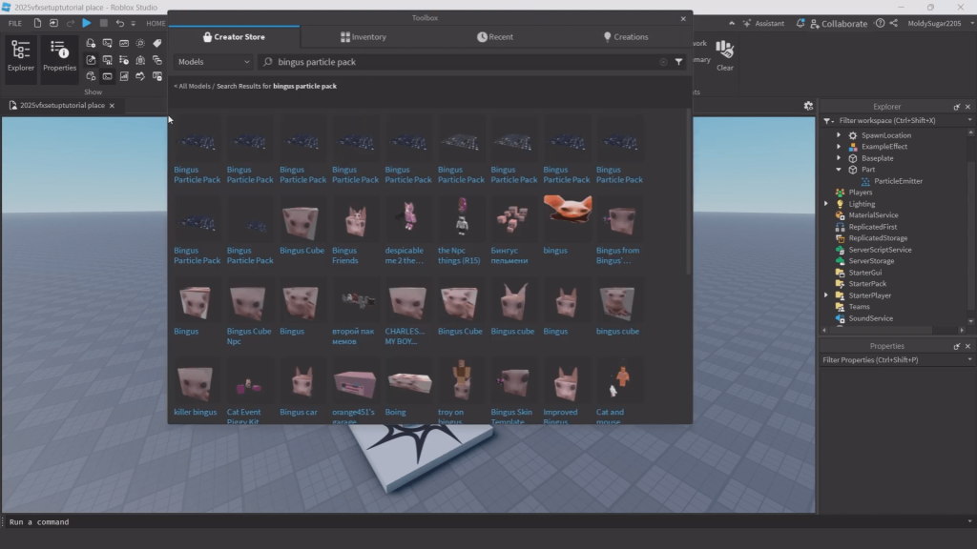977x549 pixels.
Task: Select Players in the Explorer tree
Action: tap(860, 193)
